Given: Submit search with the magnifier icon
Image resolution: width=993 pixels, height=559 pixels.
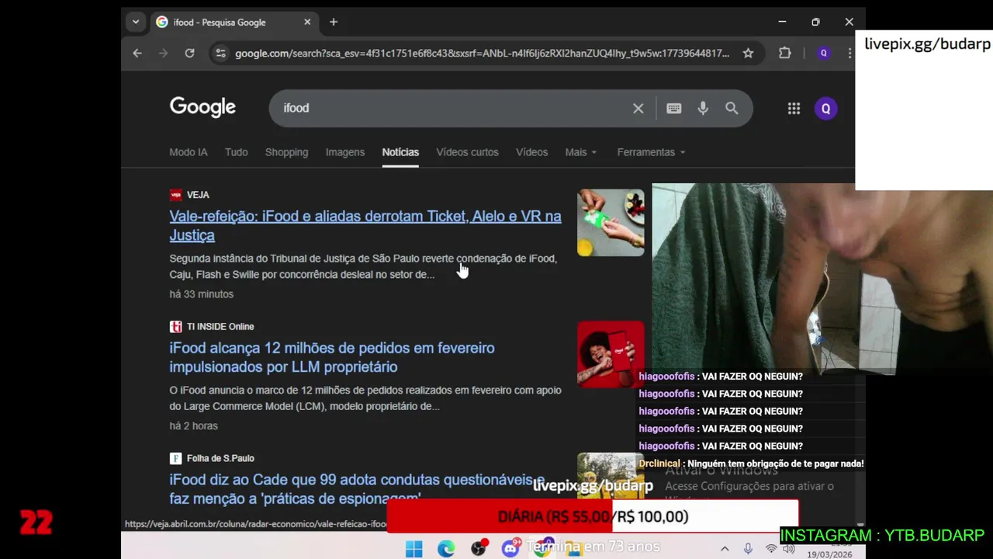Looking at the screenshot, I should [732, 108].
